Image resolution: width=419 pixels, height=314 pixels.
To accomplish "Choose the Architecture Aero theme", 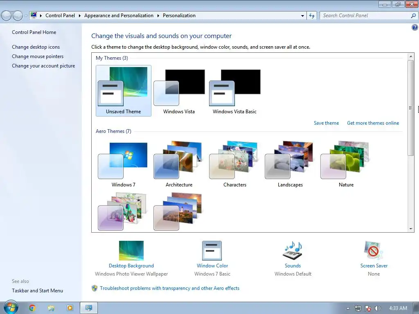I will 179,164.
